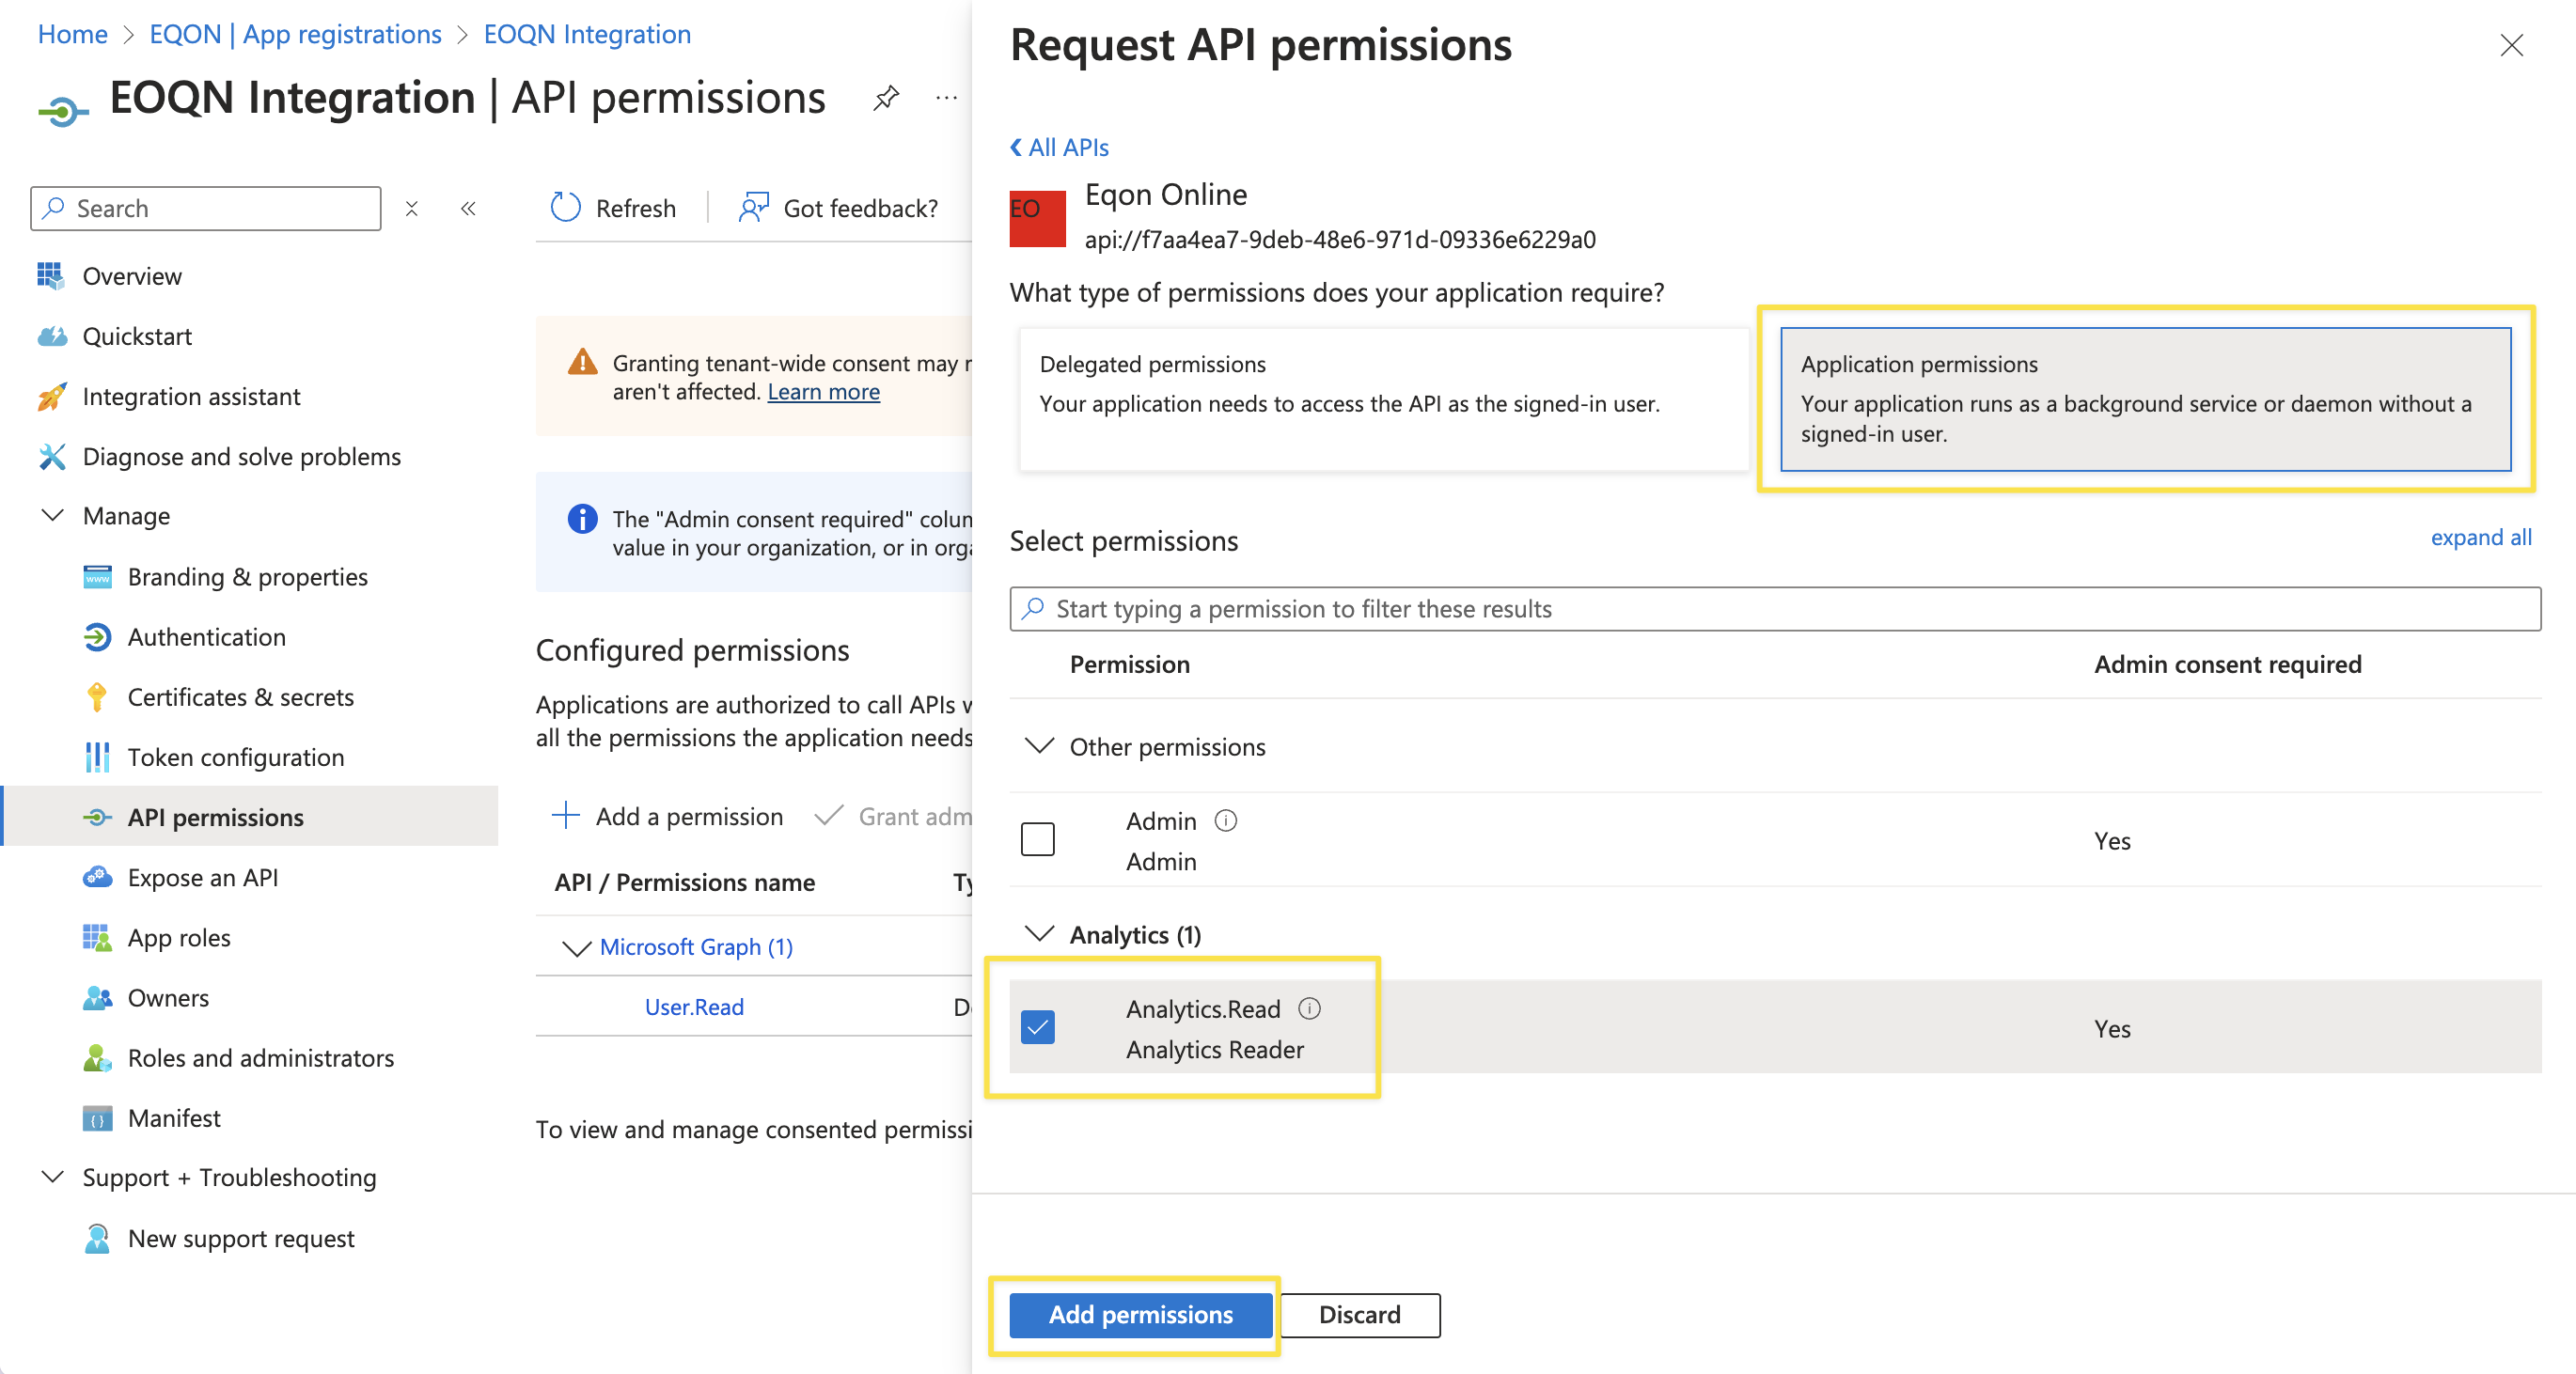This screenshot has height=1374, width=2576.
Task: Focus the permission filter search field
Action: pyautogui.click(x=1774, y=608)
